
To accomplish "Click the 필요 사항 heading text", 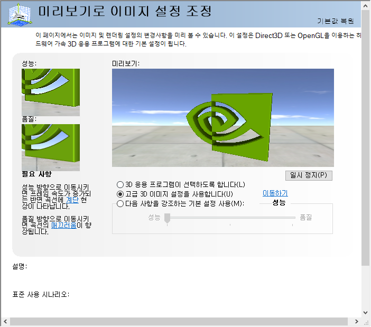I will click(36, 174).
